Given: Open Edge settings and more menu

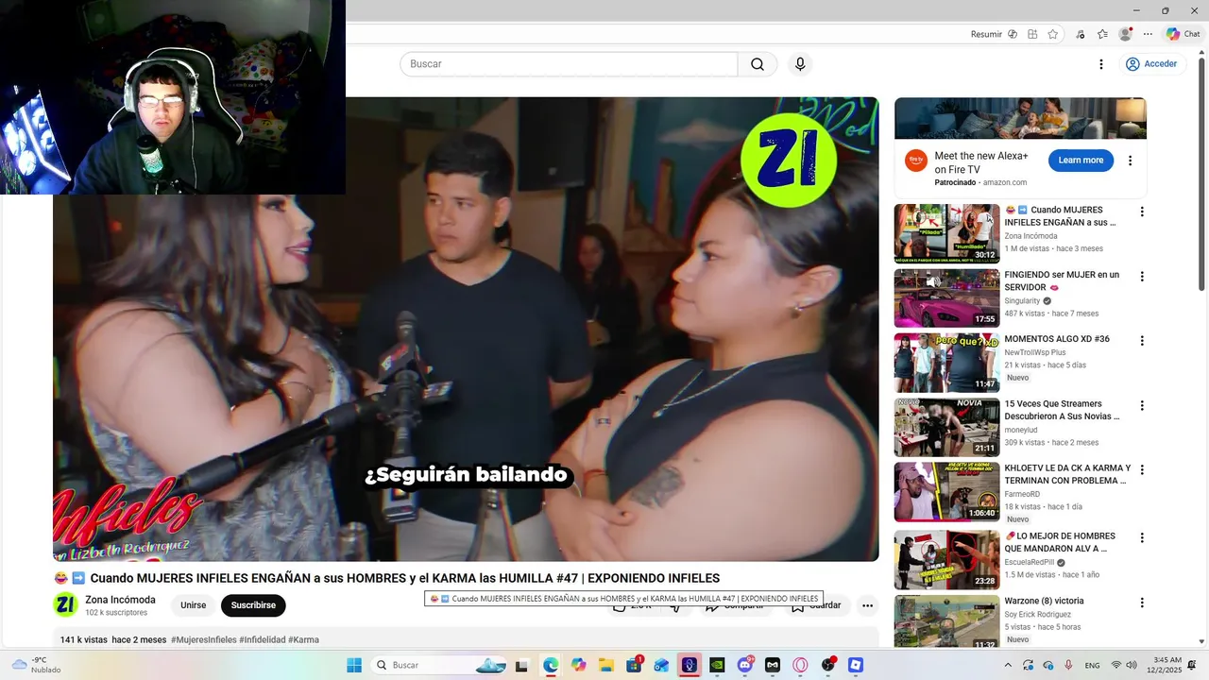Looking at the screenshot, I should 1148,34.
